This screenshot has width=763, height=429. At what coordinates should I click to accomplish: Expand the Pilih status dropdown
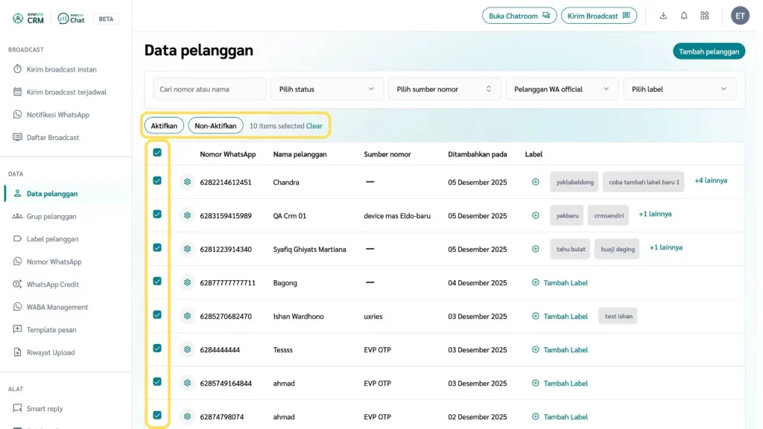(x=326, y=89)
